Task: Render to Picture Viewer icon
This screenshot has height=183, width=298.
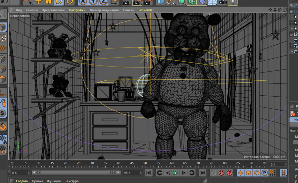Action: coord(137,2)
